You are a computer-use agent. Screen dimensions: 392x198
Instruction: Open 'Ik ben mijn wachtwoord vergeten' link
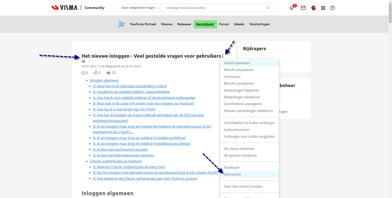pos(120,149)
